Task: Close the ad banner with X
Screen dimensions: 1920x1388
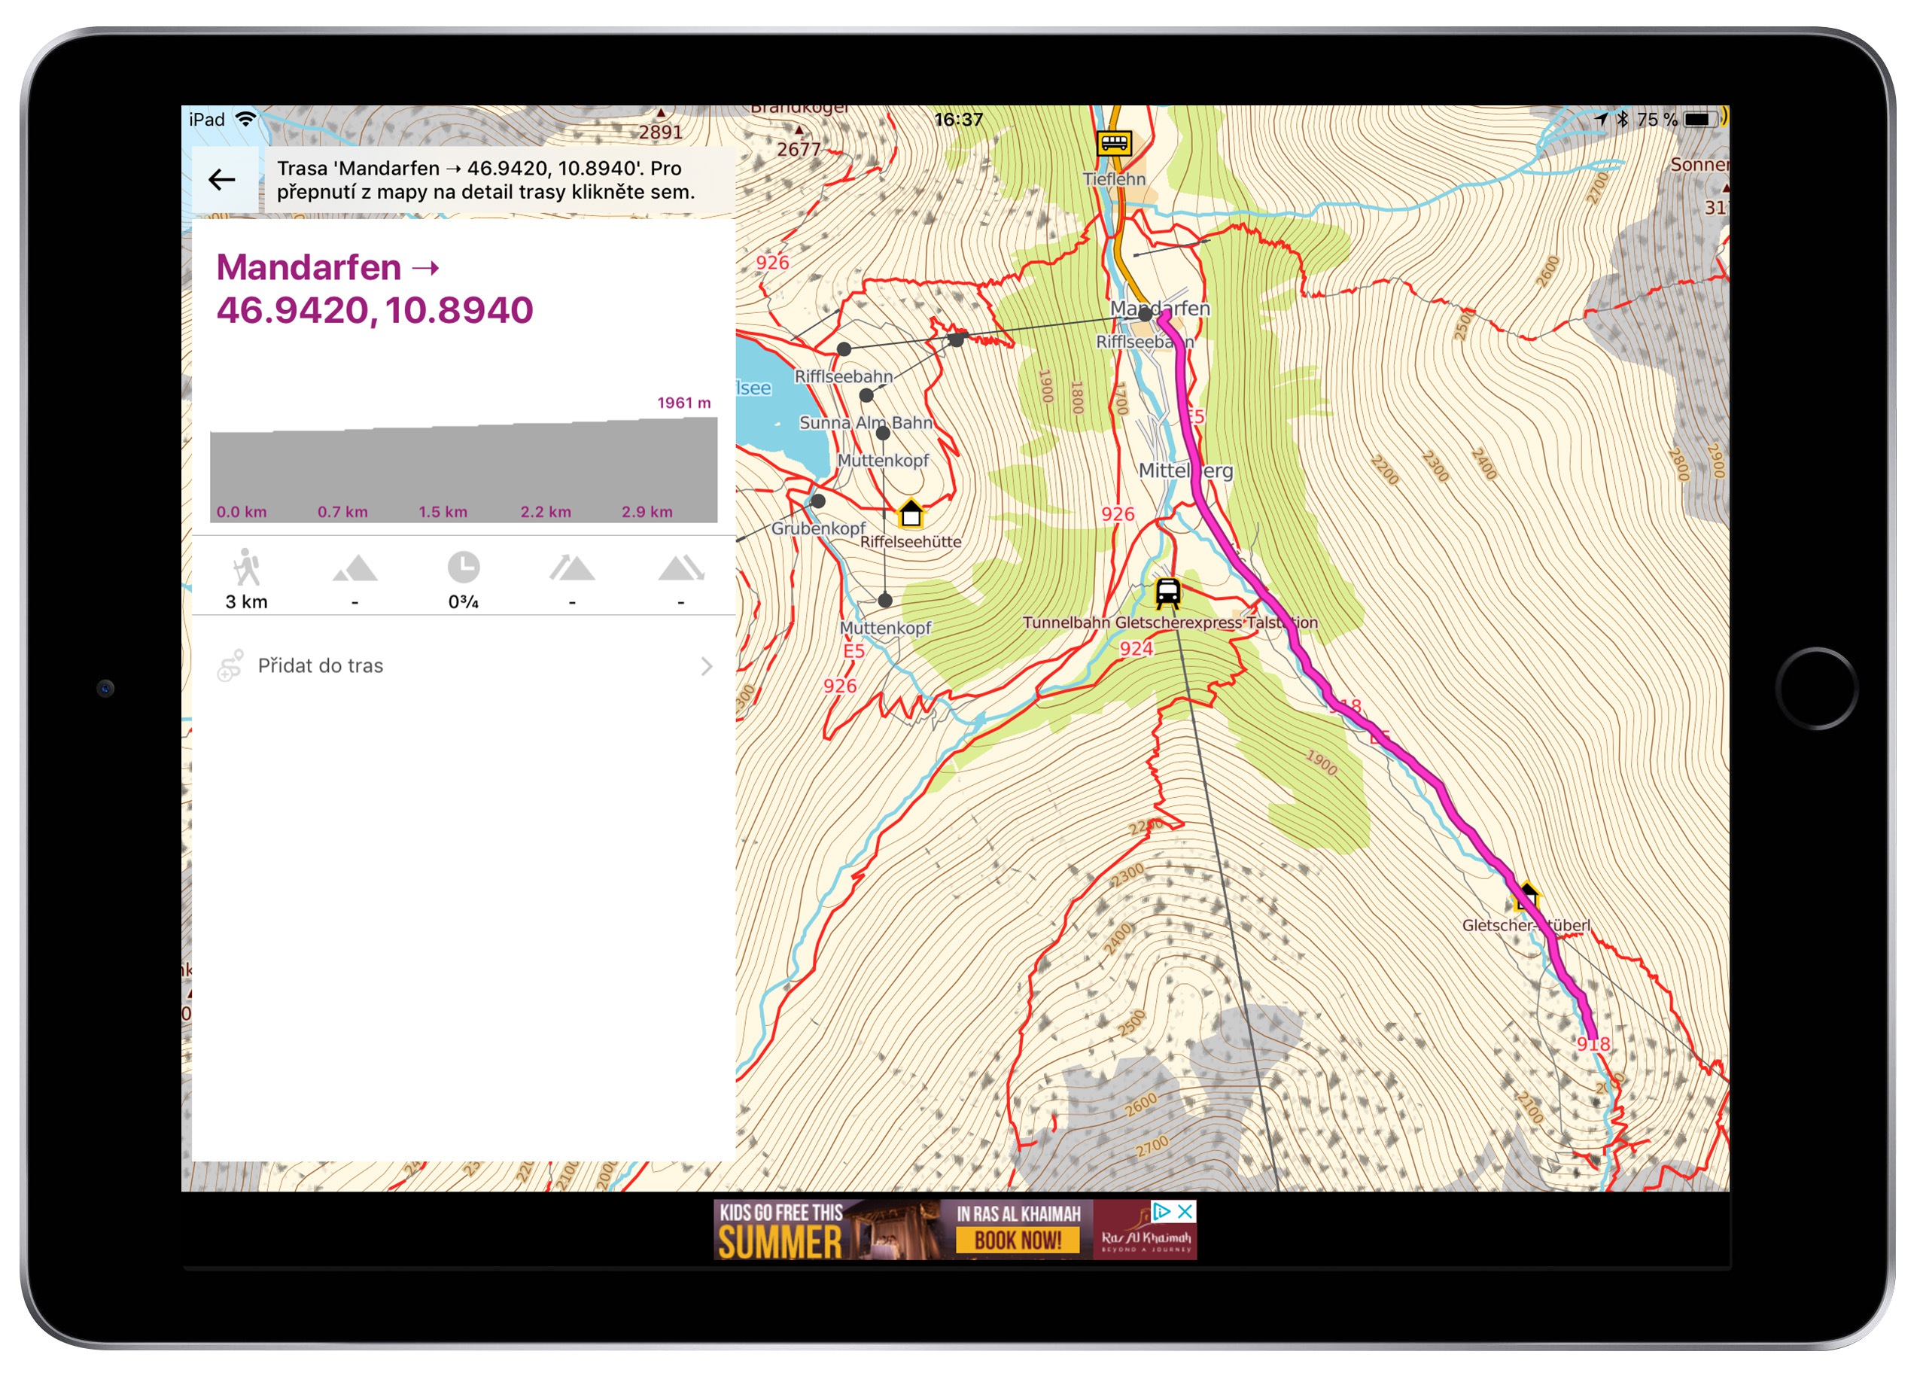Action: pos(1185,1212)
